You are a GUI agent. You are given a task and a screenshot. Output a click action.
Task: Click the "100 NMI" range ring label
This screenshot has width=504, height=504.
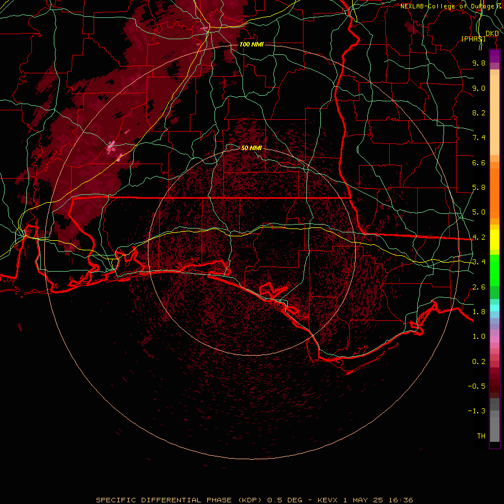point(251,44)
